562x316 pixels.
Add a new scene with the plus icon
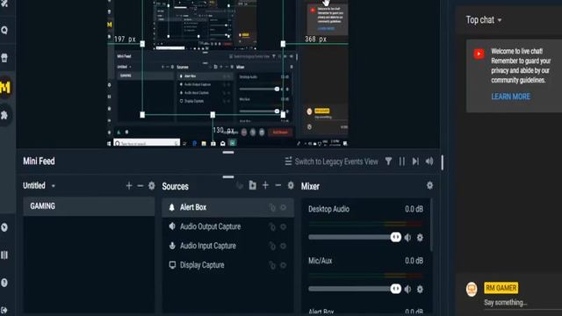click(x=129, y=185)
